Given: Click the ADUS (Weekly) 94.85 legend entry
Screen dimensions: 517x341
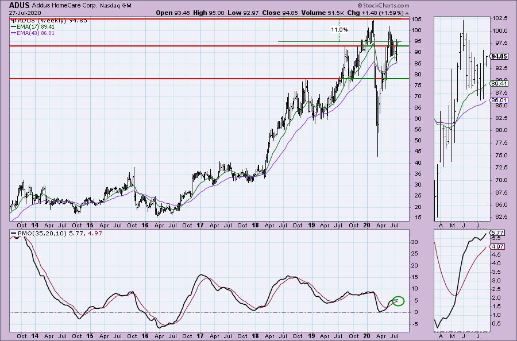Looking at the screenshot, I should click(52, 21).
